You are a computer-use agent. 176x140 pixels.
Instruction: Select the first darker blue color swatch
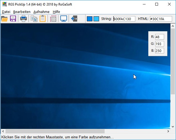90,19
